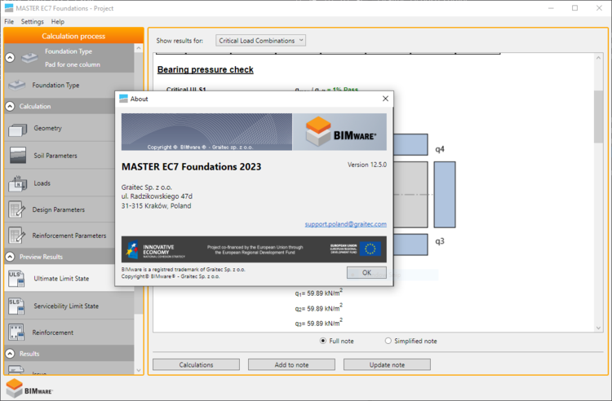The height and width of the screenshot is (401, 612).
Task: Collapse the Calculation section
Action: point(11,106)
